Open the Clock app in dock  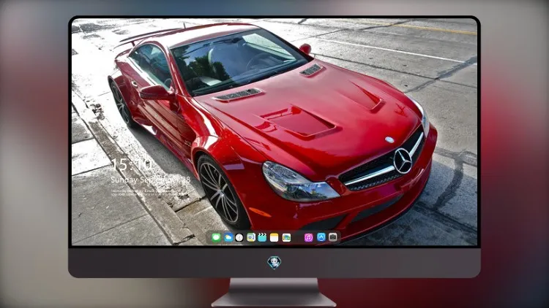(239, 237)
